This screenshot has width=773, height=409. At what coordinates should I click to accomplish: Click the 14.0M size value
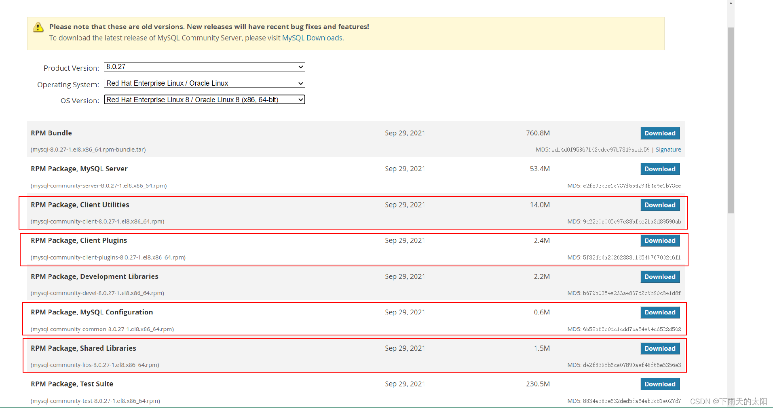point(540,205)
